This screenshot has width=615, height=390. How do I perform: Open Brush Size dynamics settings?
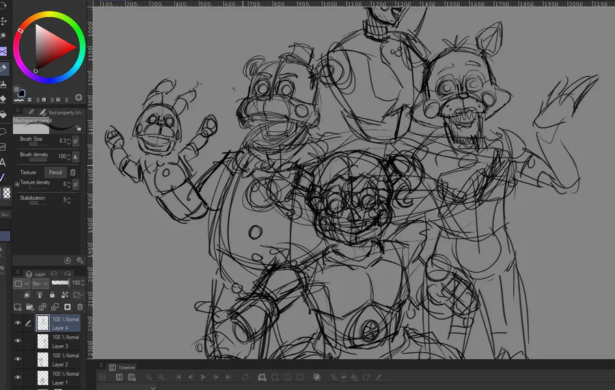(x=76, y=141)
